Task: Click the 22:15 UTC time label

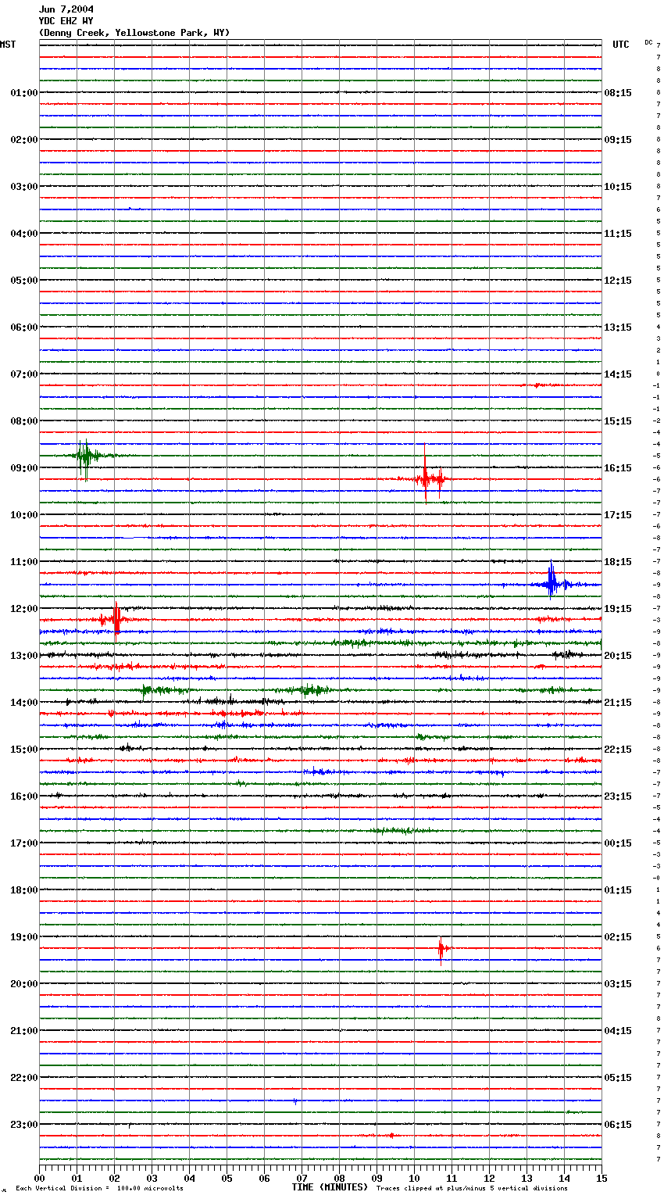Action: [x=618, y=750]
